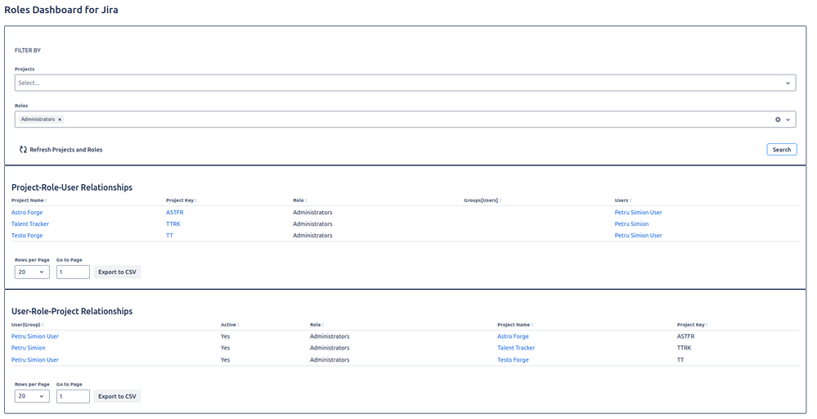Viewport: 817px width, 419px height.
Task: Export the Project-Role-User table to CSV
Action: (x=117, y=272)
